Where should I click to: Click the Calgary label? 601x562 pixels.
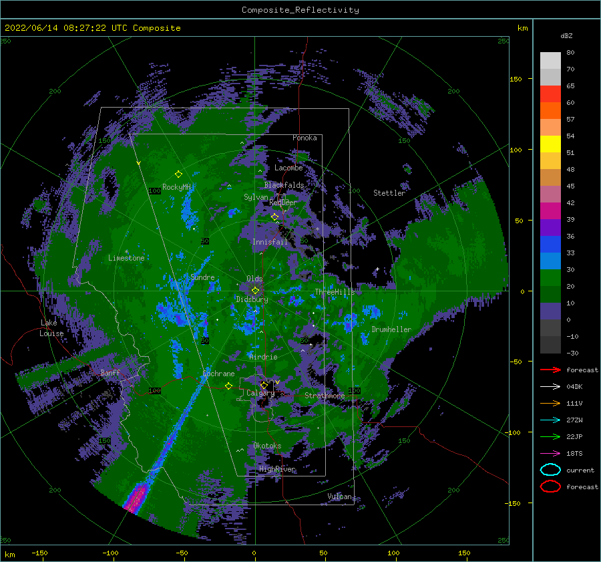[260, 393]
